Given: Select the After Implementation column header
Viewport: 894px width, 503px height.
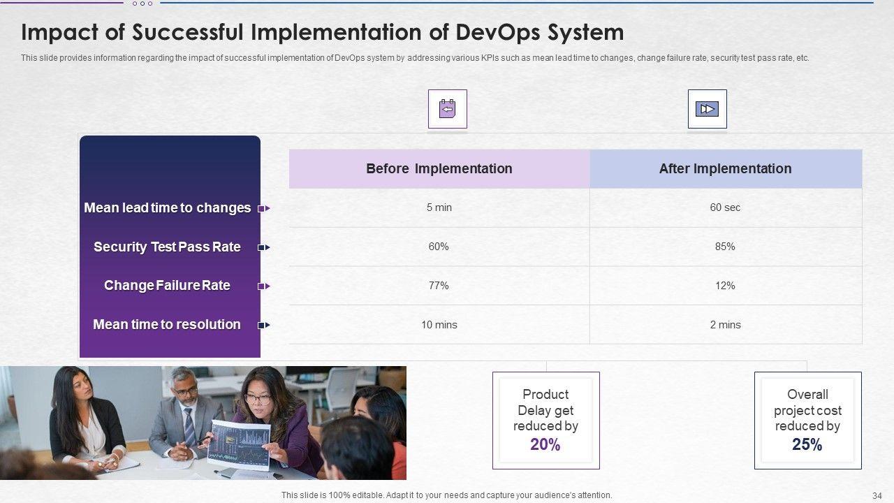Looking at the screenshot, I should point(725,169).
